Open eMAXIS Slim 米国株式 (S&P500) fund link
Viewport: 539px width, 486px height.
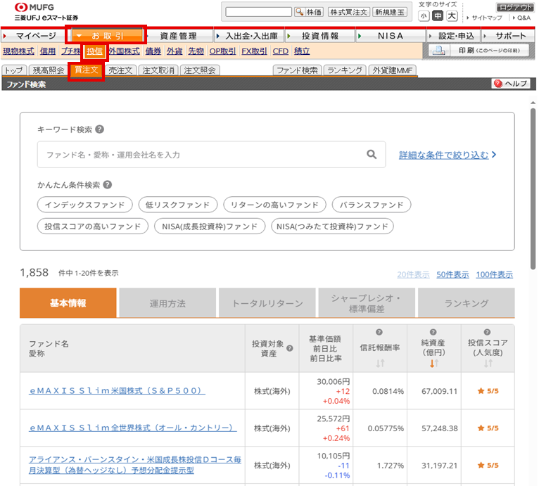click(x=117, y=390)
